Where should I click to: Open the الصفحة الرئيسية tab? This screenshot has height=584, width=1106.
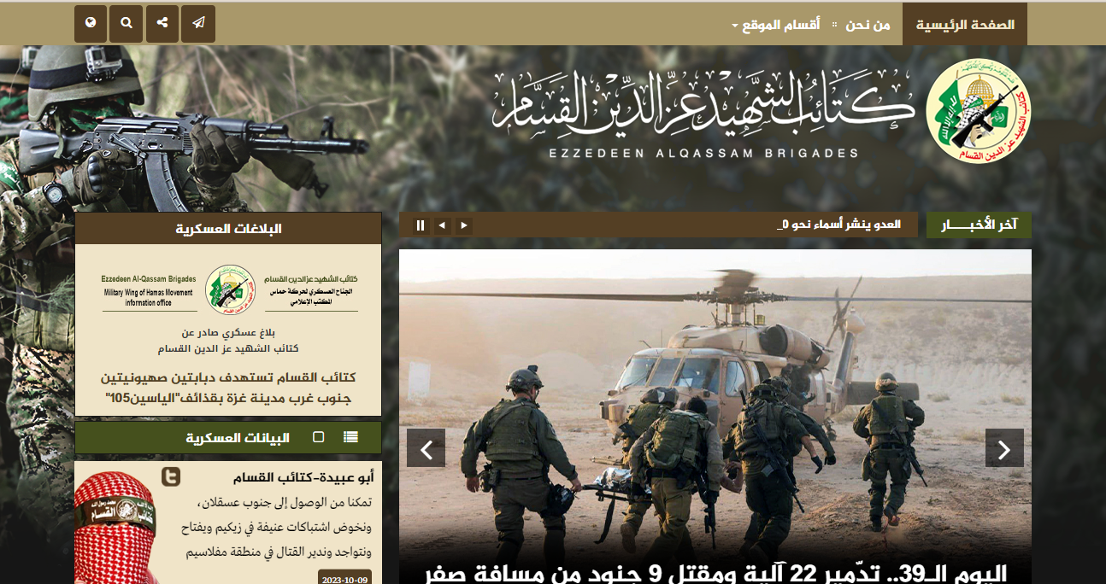(964, 23)
